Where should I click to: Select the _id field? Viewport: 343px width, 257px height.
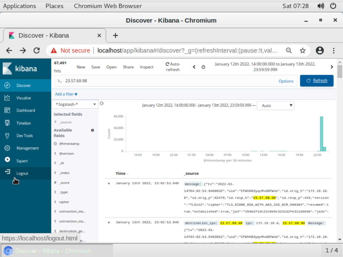pyautogui.click(x=61, y=163)
